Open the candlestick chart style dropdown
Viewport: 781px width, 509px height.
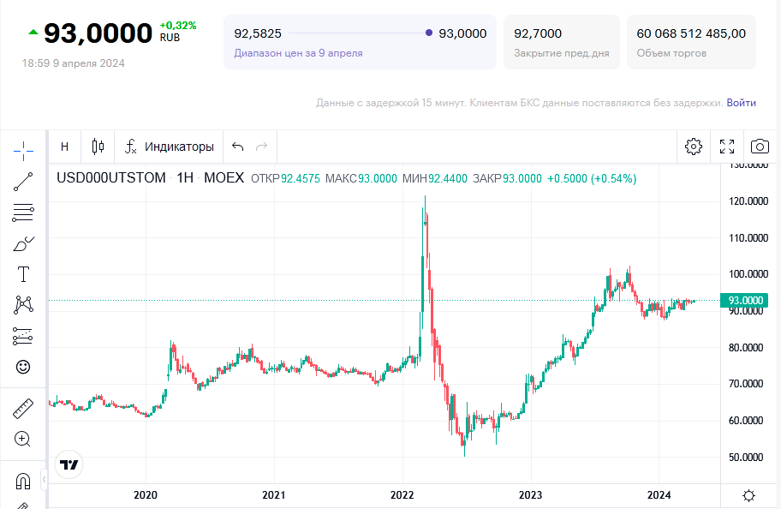pyautogui.click(x=98, y=147)
